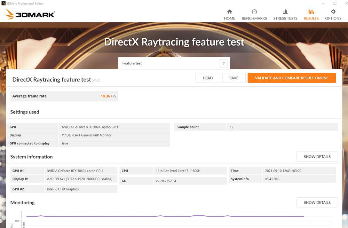Select the Results bar-chart icon
348x228 pixels.
311,11
